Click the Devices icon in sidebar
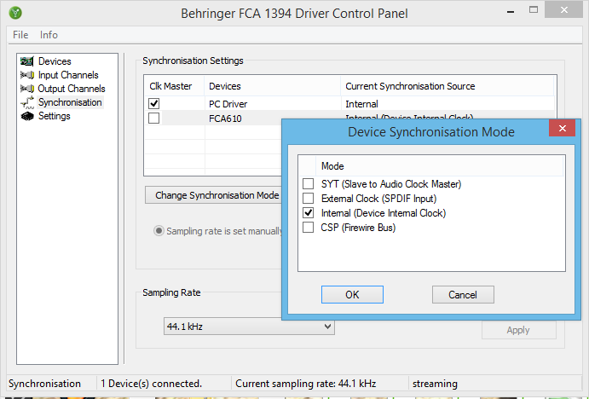 tap(27, 61)
